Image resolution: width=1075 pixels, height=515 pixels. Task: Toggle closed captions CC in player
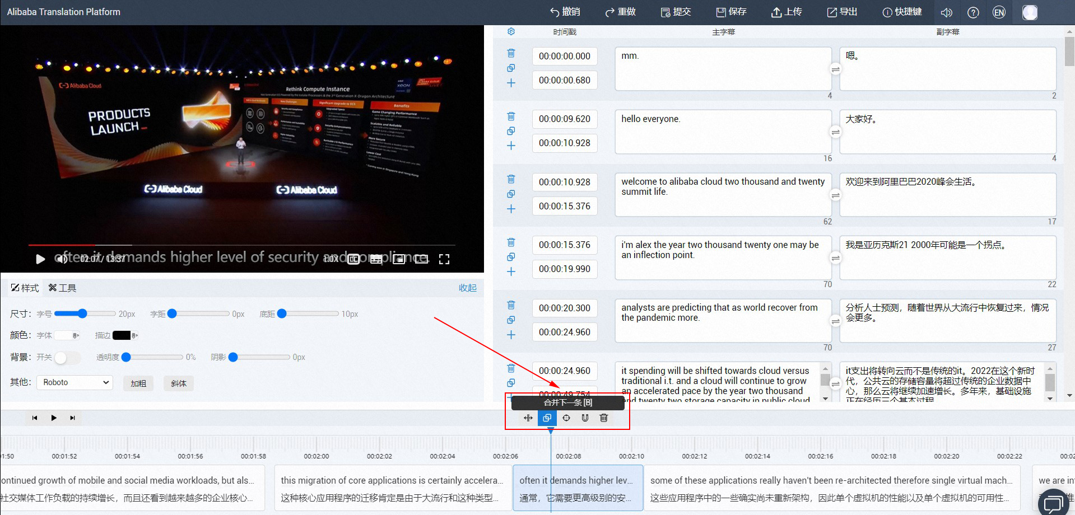(353, 259)
